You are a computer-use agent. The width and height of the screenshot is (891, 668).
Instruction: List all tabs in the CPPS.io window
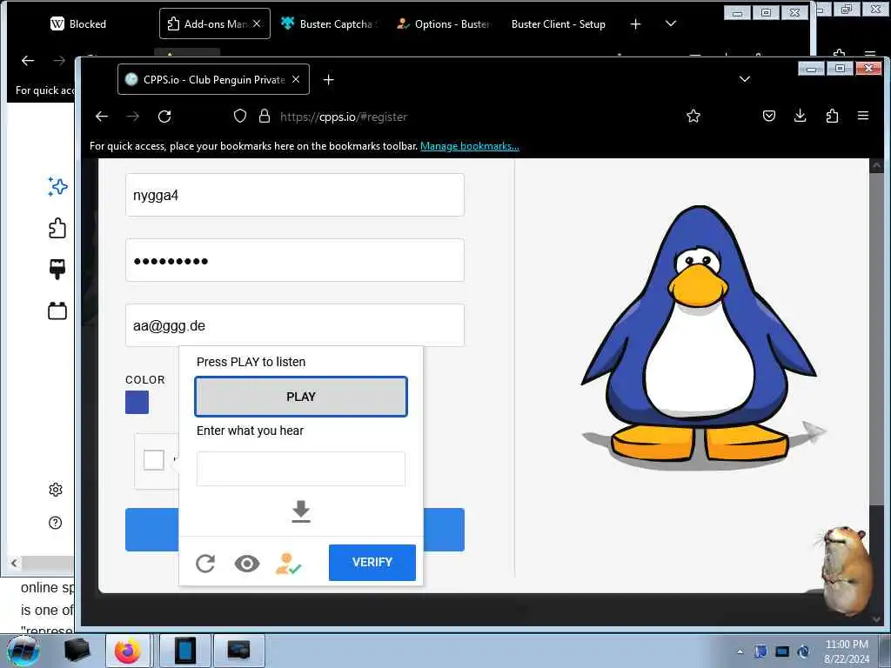[745, 79]
